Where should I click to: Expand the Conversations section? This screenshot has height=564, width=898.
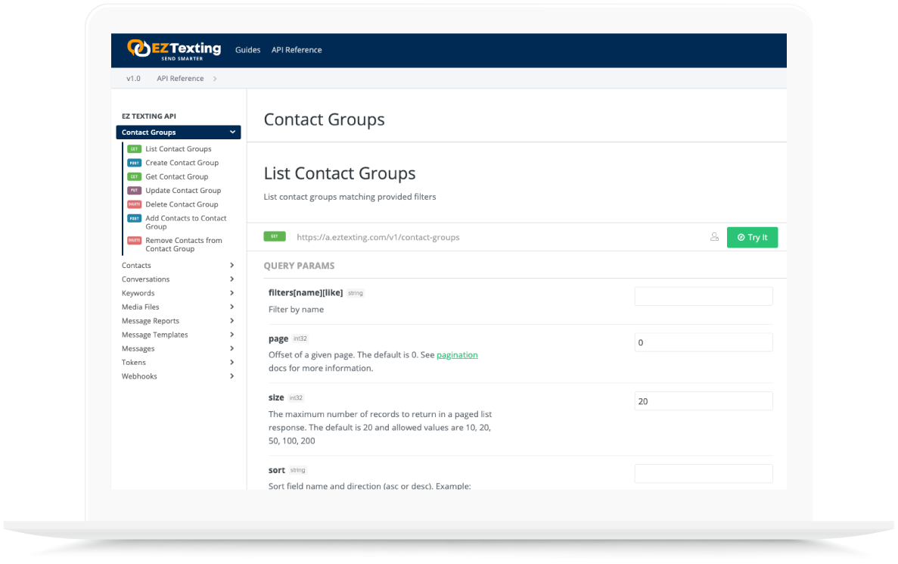(232, 279)
